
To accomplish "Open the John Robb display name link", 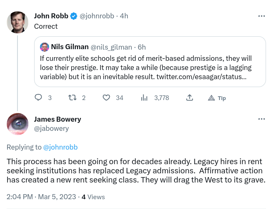I will [51, 16].
